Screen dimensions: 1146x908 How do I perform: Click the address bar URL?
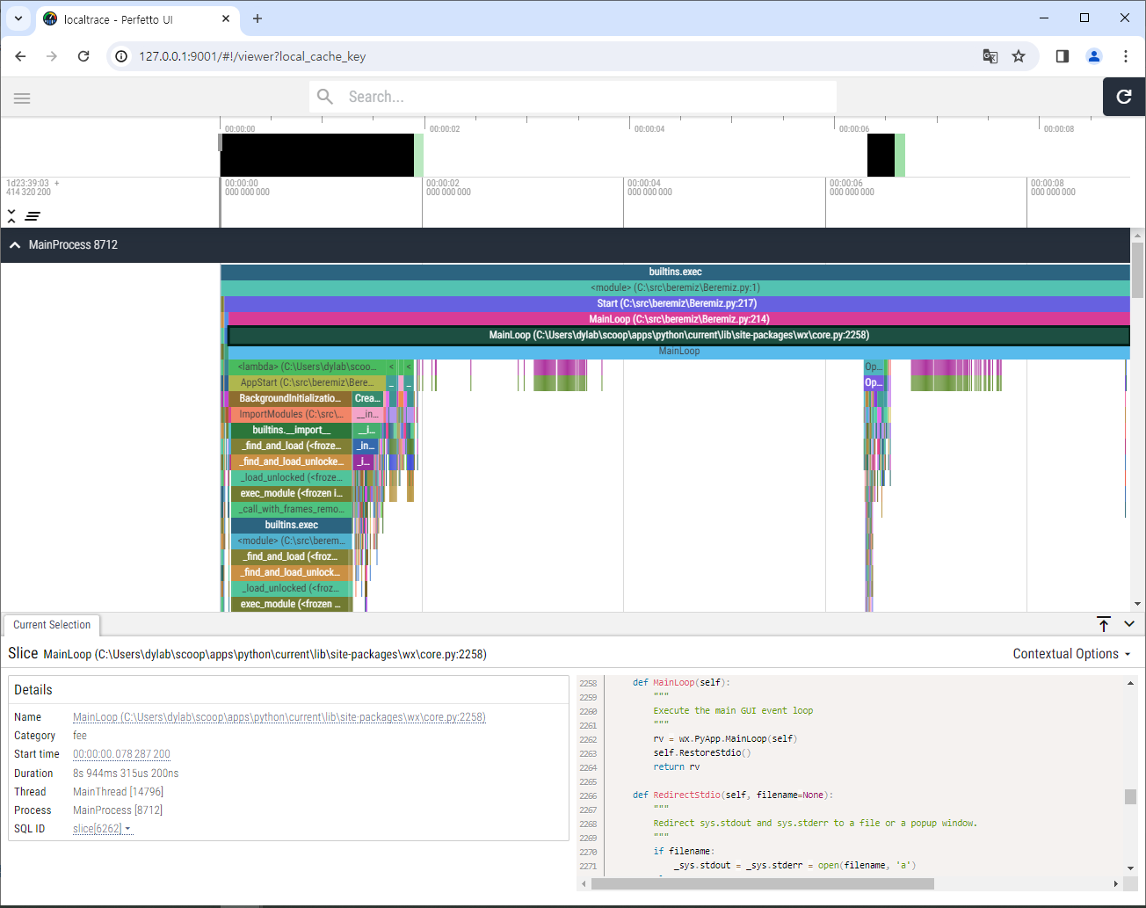[x=252, y=56]
